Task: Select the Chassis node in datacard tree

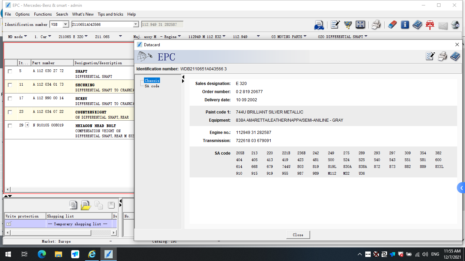Action: click(152, 81)
